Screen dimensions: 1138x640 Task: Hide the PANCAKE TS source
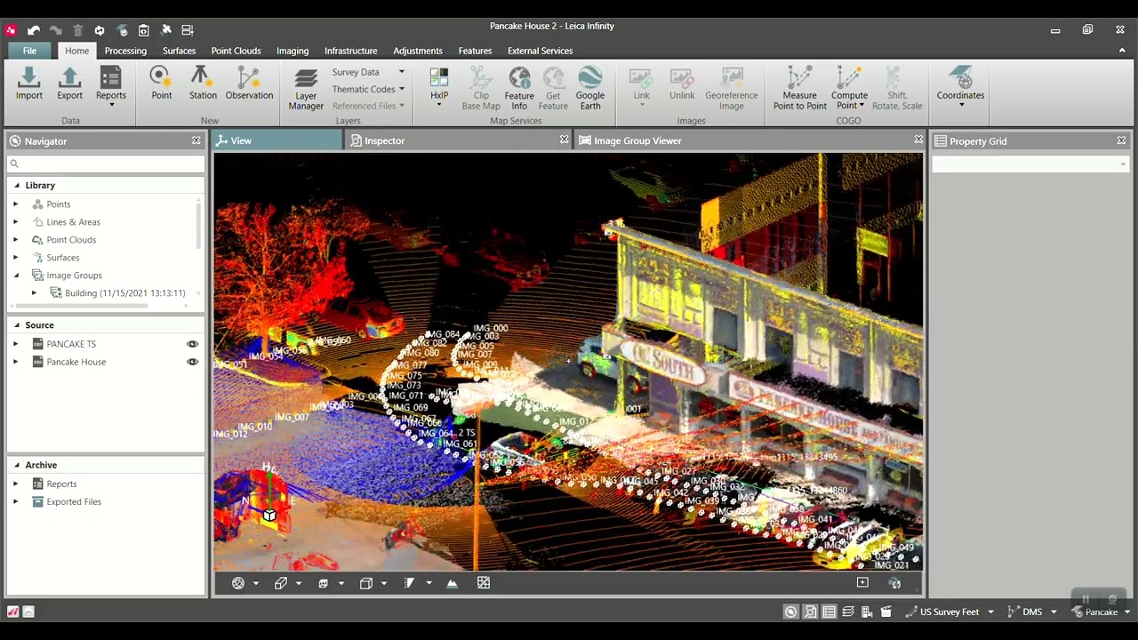click(192, 344)
